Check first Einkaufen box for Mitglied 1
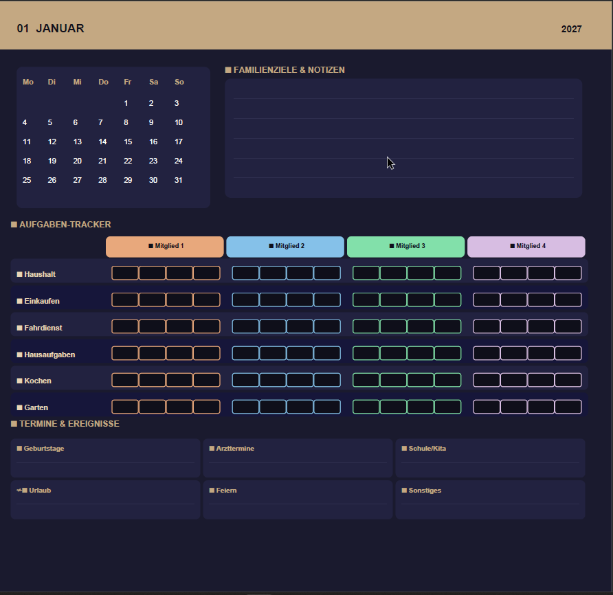 pos(125,300)
